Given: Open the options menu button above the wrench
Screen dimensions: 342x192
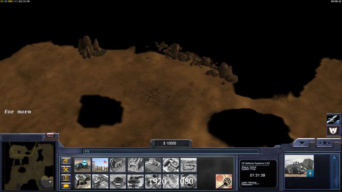Looking at the screenshot, I should [x=66, y=161].
